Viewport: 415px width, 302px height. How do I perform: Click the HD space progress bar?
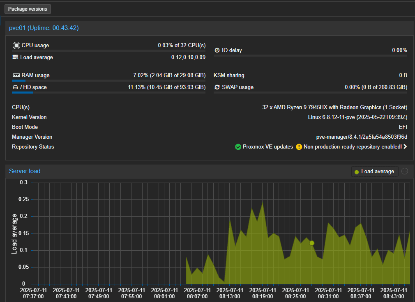coord(108,93)
